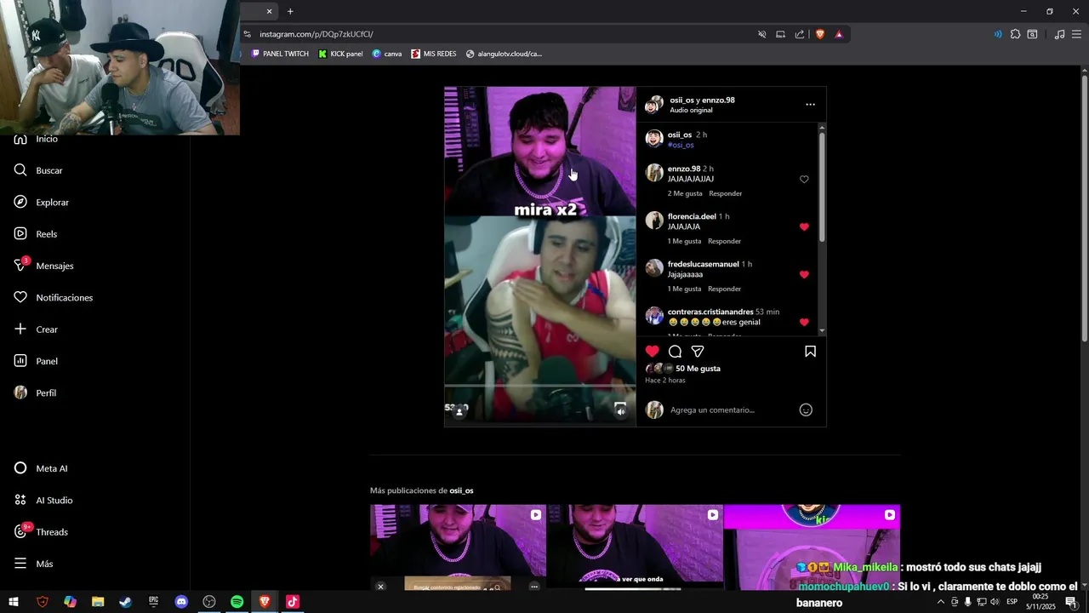Click the comment bubble icon under post
Screen dimensions: 1089x613
tap(675, 352)
